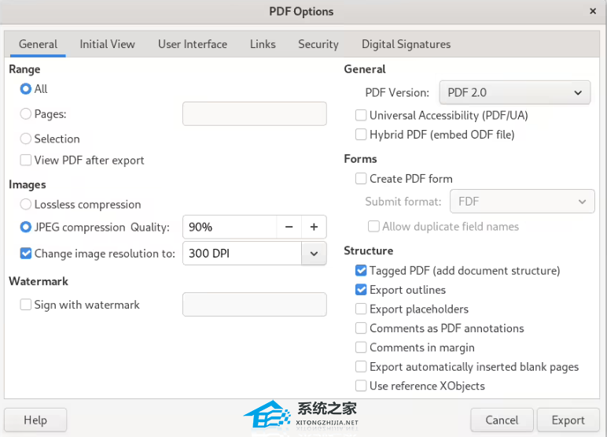Close the PDF Options dialog
This screenshot has height=437, width=607.
pos(591,11)
